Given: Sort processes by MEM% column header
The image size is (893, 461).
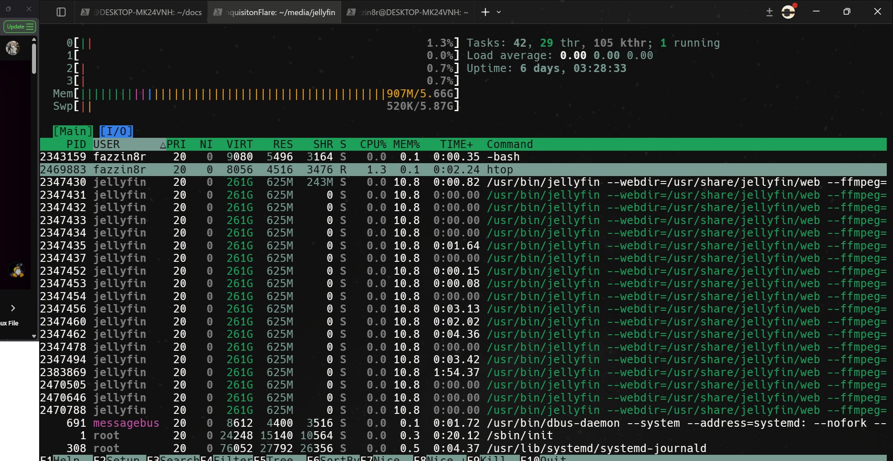Looking at the screenshot, I should 406,144.
